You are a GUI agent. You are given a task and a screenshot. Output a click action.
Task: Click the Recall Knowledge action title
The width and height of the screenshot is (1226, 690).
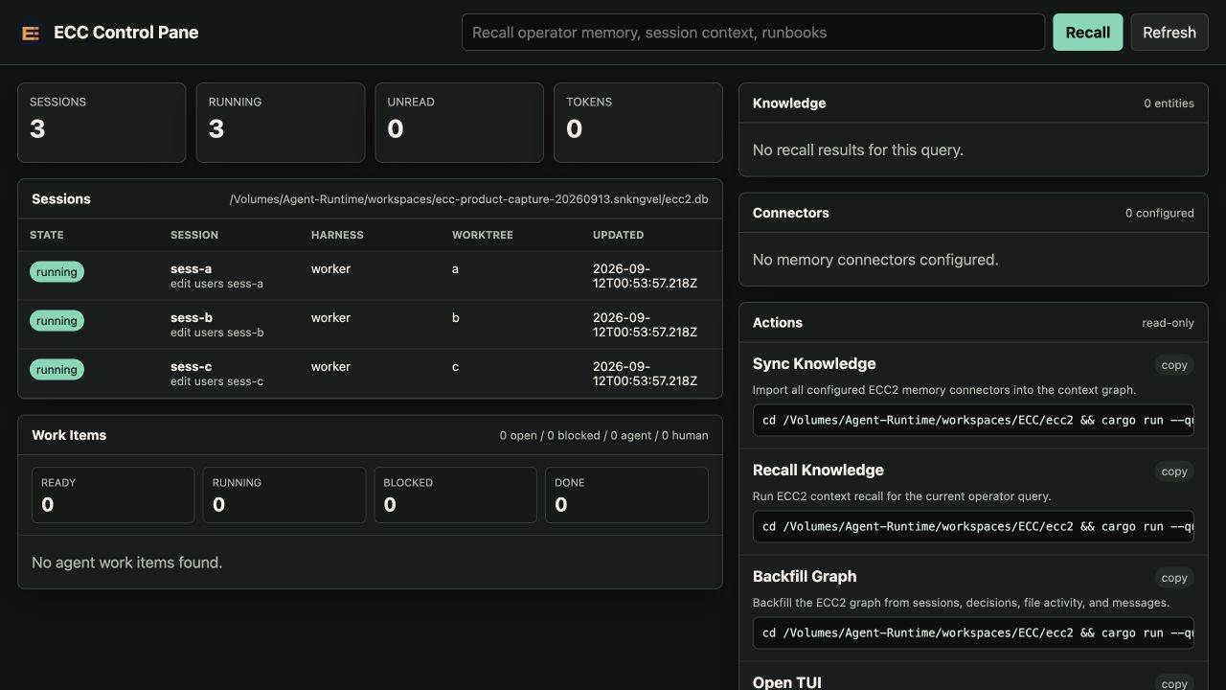[x=818, y=471]
